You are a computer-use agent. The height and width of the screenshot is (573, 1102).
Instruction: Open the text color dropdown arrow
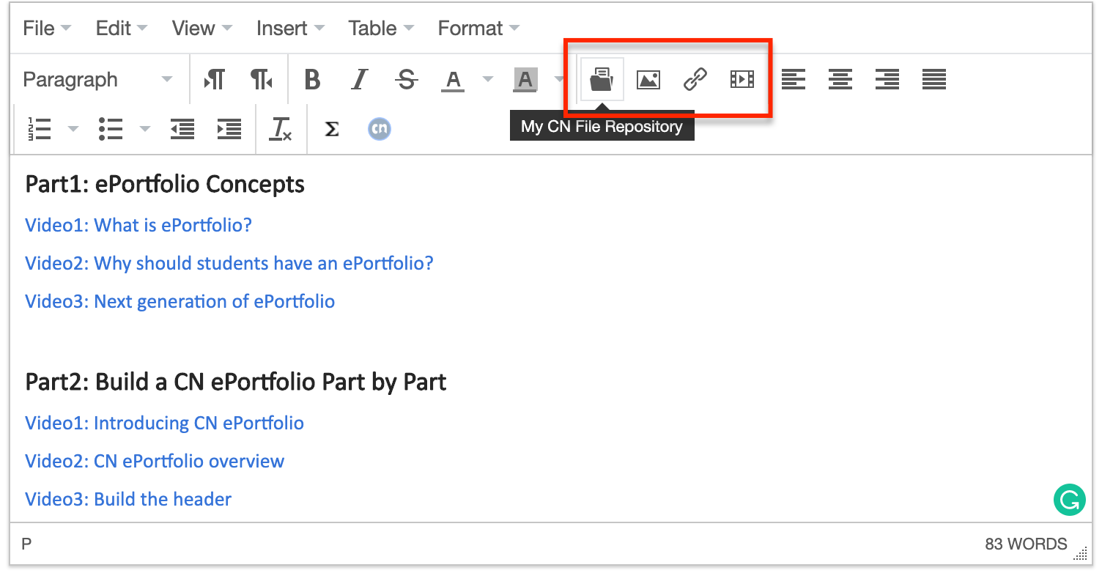(x=487, y=79)
